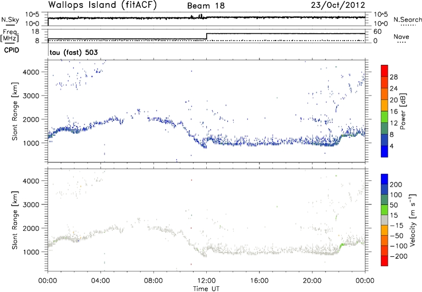Select the red top segment of Power color bar
422x292 pixels.
pos(385,71)
